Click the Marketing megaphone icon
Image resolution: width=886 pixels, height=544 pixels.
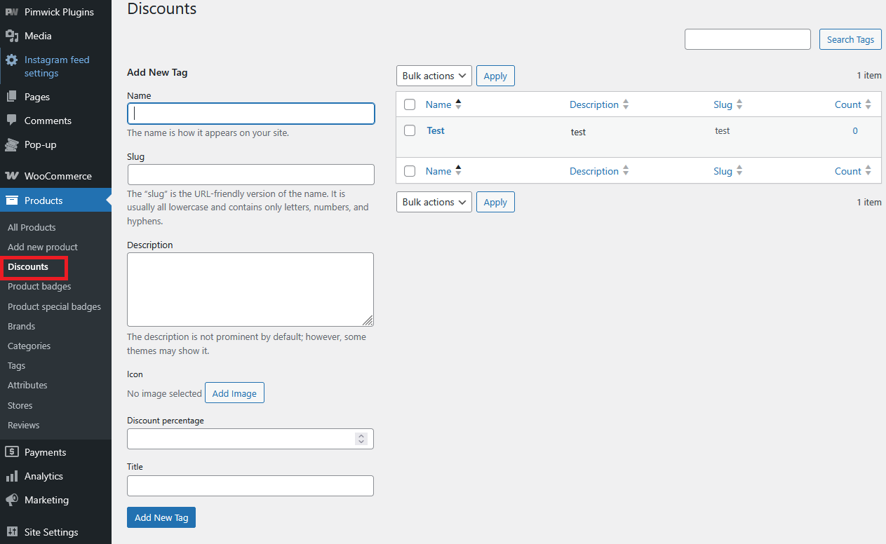pos(11,500)
